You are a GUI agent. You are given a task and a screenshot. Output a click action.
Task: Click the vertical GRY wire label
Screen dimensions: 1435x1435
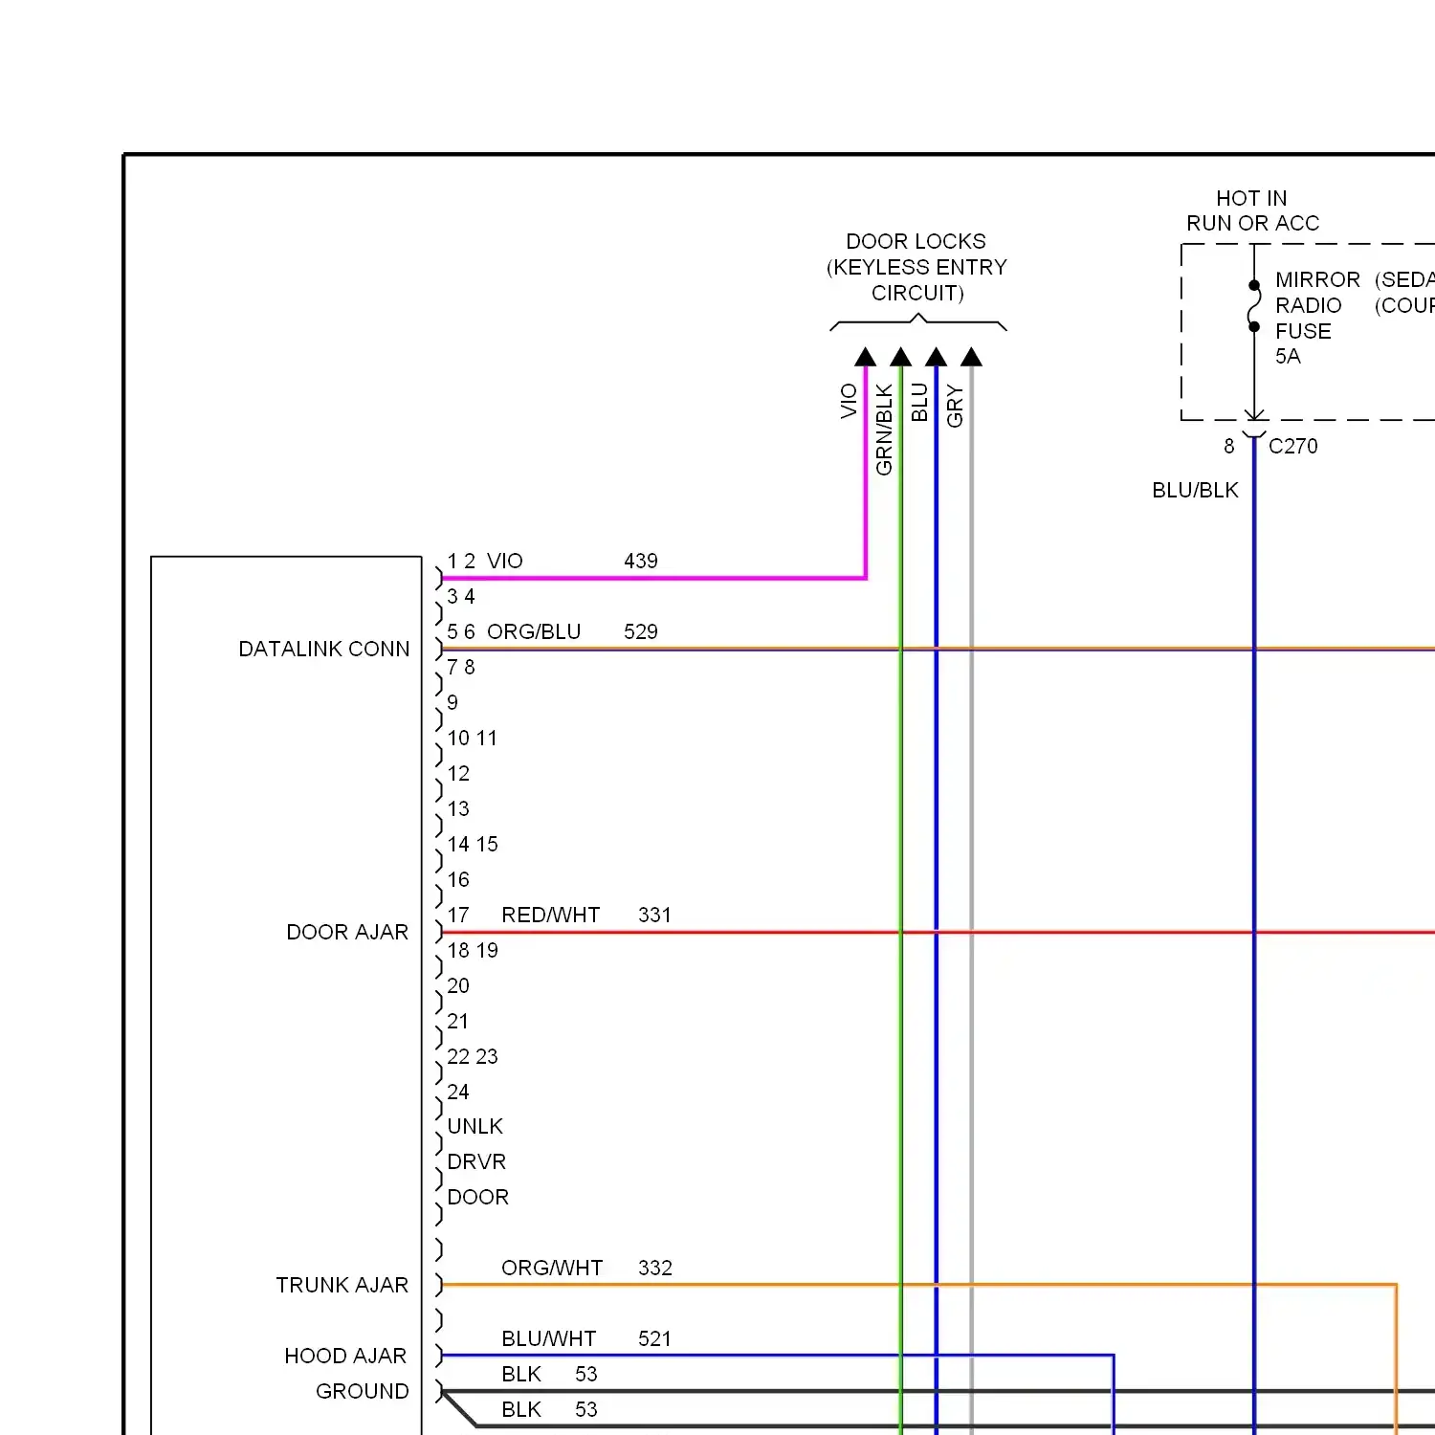[954, 406]
